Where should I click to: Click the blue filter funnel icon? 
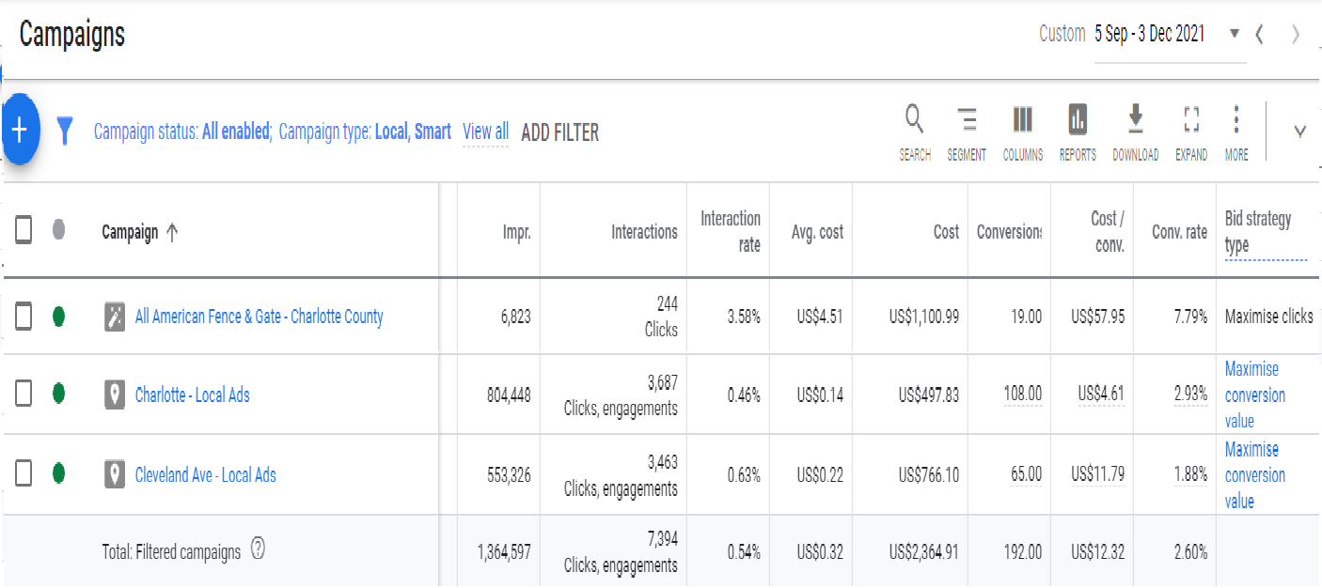click(64, 132)
